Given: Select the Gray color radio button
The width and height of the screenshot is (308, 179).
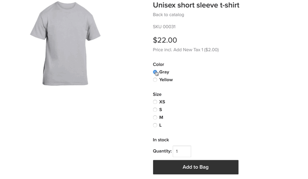Looking at the screenshot, I should [155, 72].
